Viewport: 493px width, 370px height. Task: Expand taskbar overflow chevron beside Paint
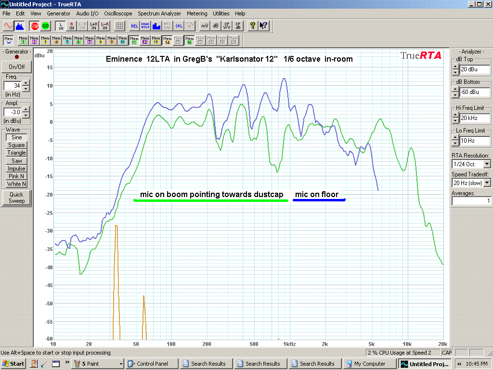coord(67,362)
